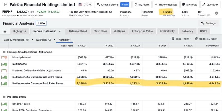
Task: Click the Fairfax F company logo
Action: click(6, 4)
